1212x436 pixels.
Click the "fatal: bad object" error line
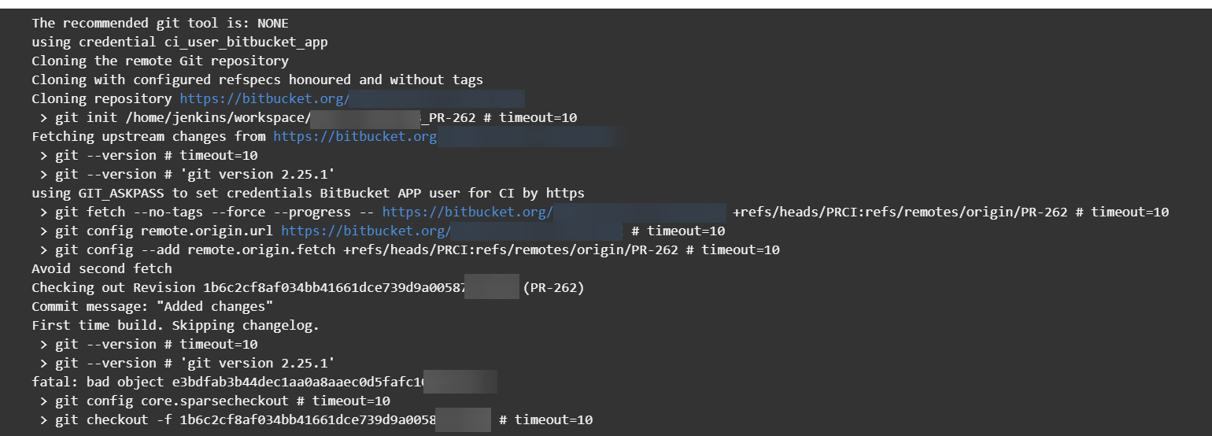264,382
